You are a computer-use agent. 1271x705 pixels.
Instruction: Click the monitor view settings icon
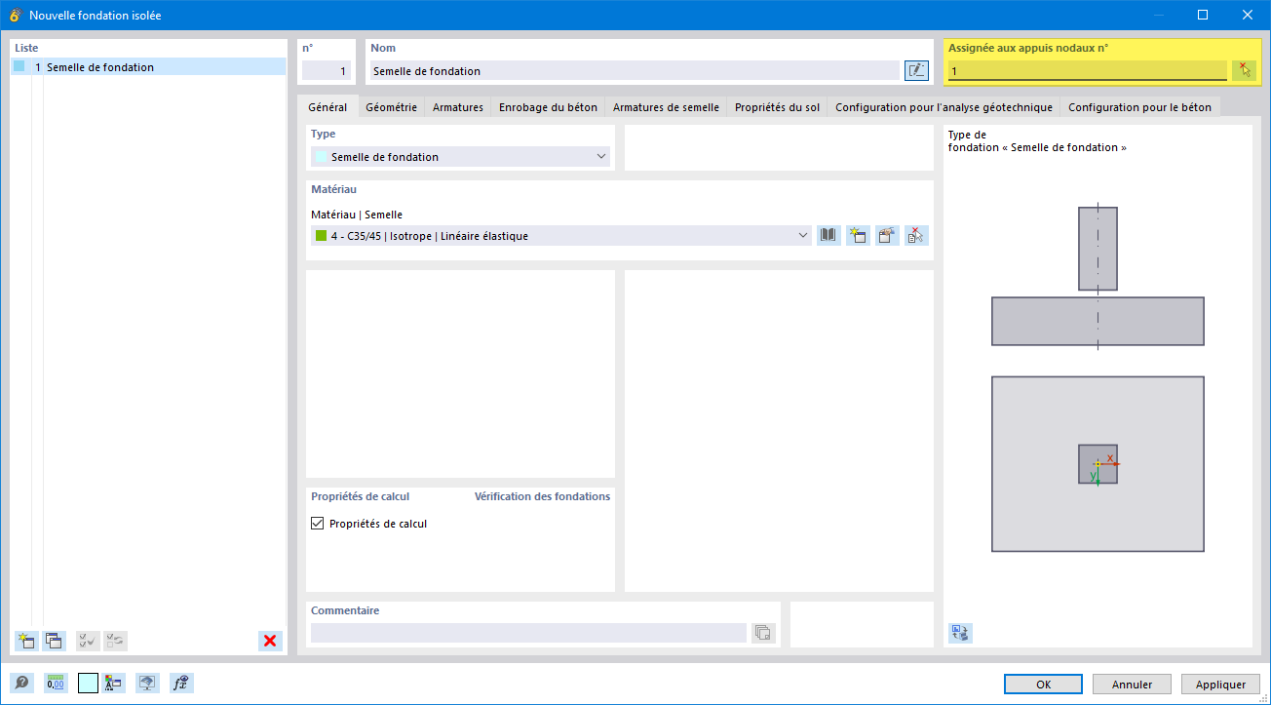click(x=147, y=684)
